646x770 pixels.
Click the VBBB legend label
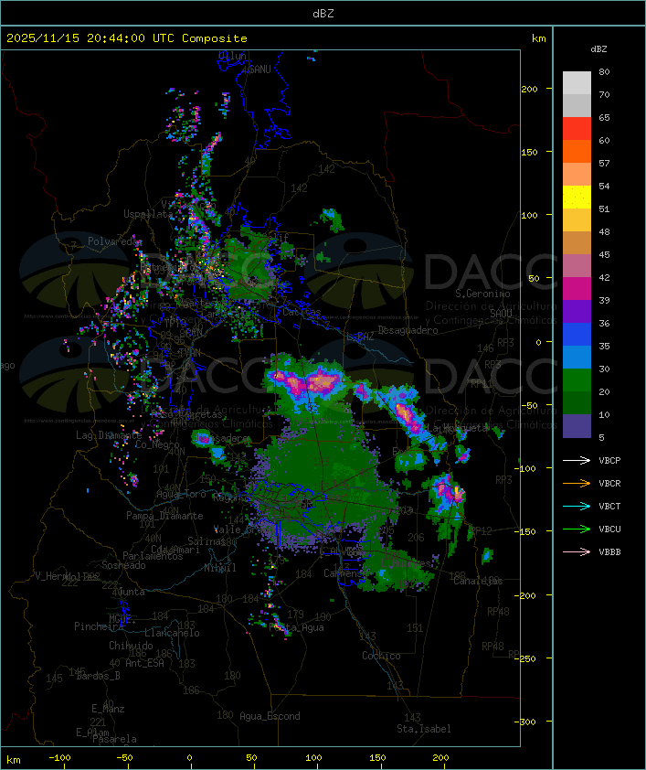609,552
